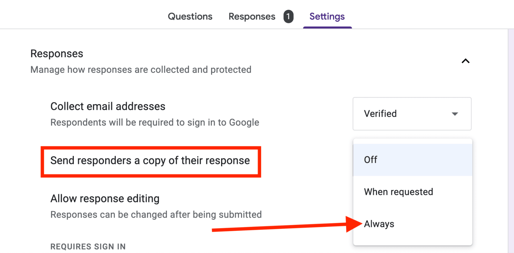
Task: Click Collect email addresses heading
Action: (x=108, y=106)
